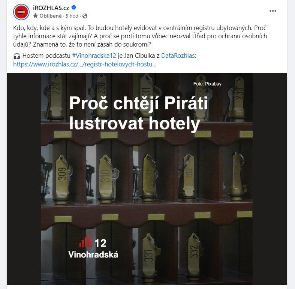Image resolution: width=295 pixels, height=289 pixels.
Task: Click the blue verified badge icon
Action: [74, 8]
